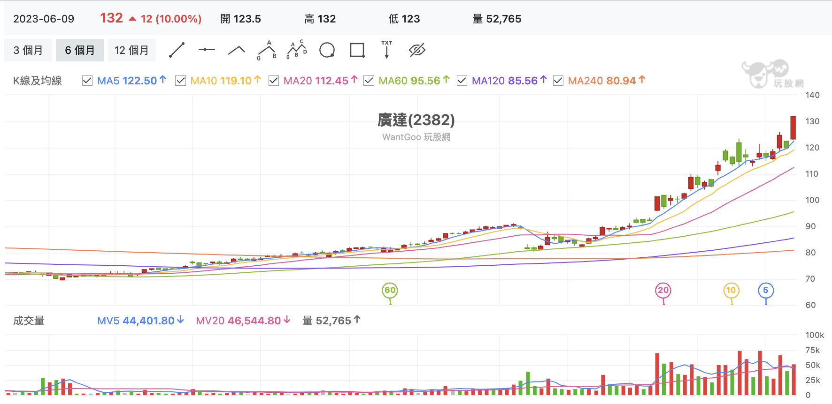Click the MV20 46,544.80 volume label
This screenshot has height=404, width=832.
point(243,321)
